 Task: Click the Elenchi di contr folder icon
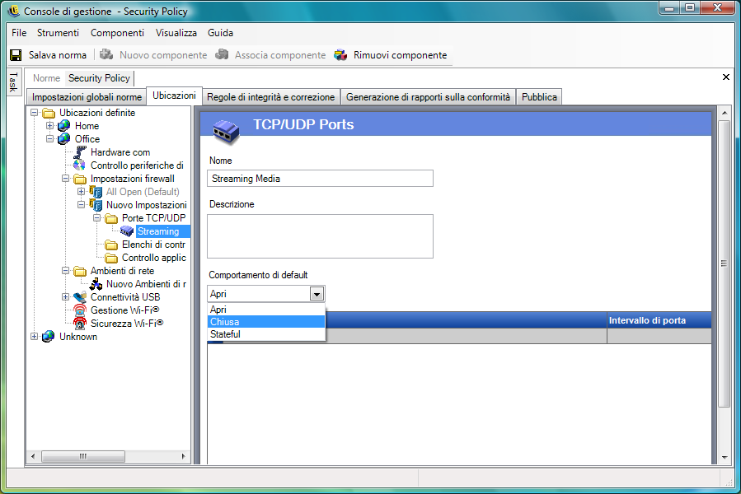coord(111,245)
